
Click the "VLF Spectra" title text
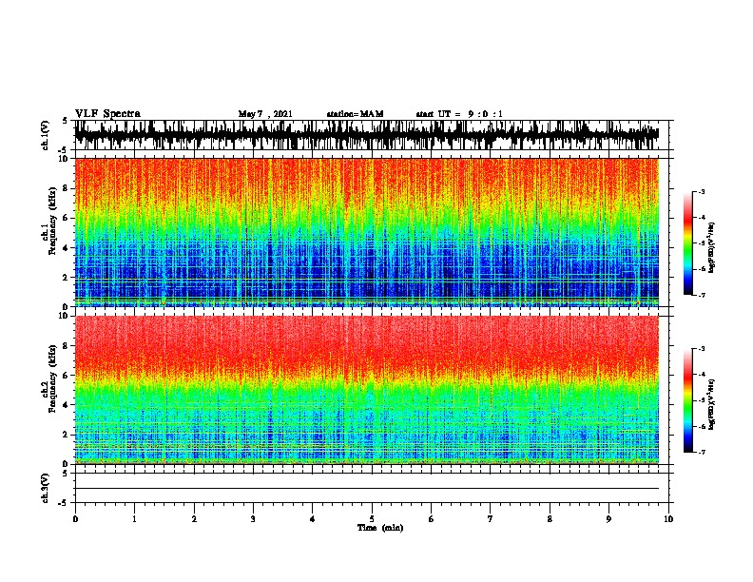[107, 114]
